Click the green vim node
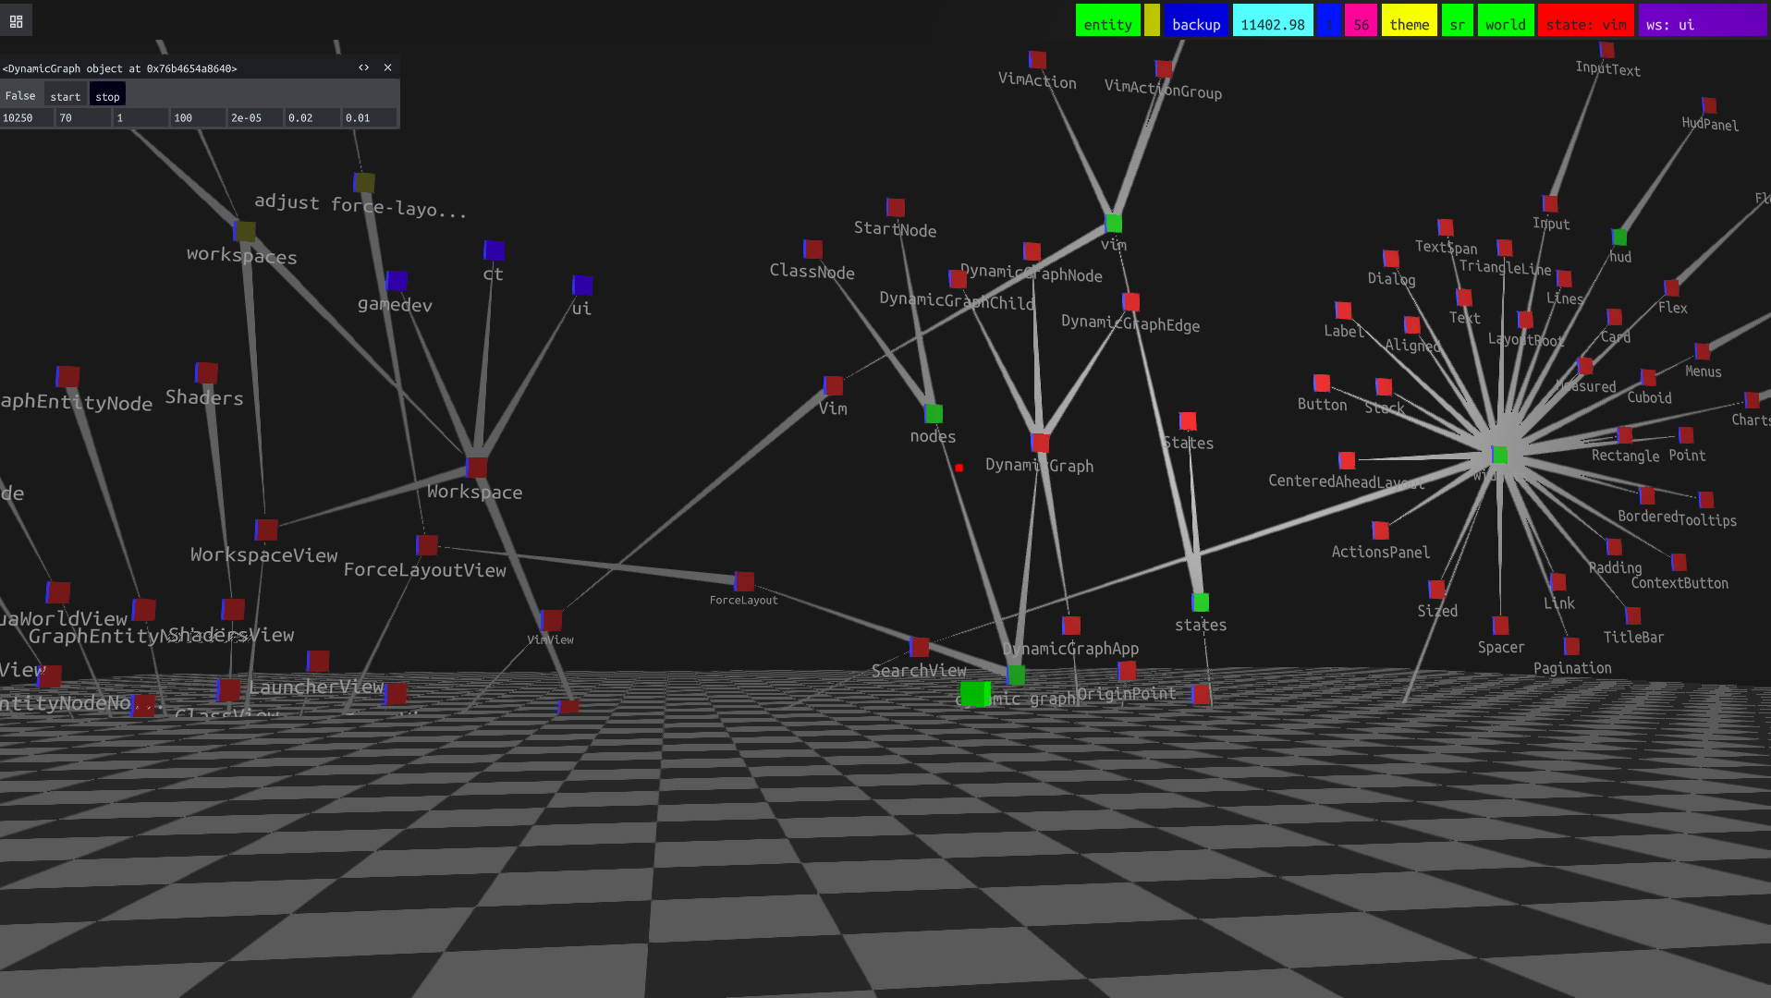This screenshot has height=998, width=1771. coord(1112,222)
